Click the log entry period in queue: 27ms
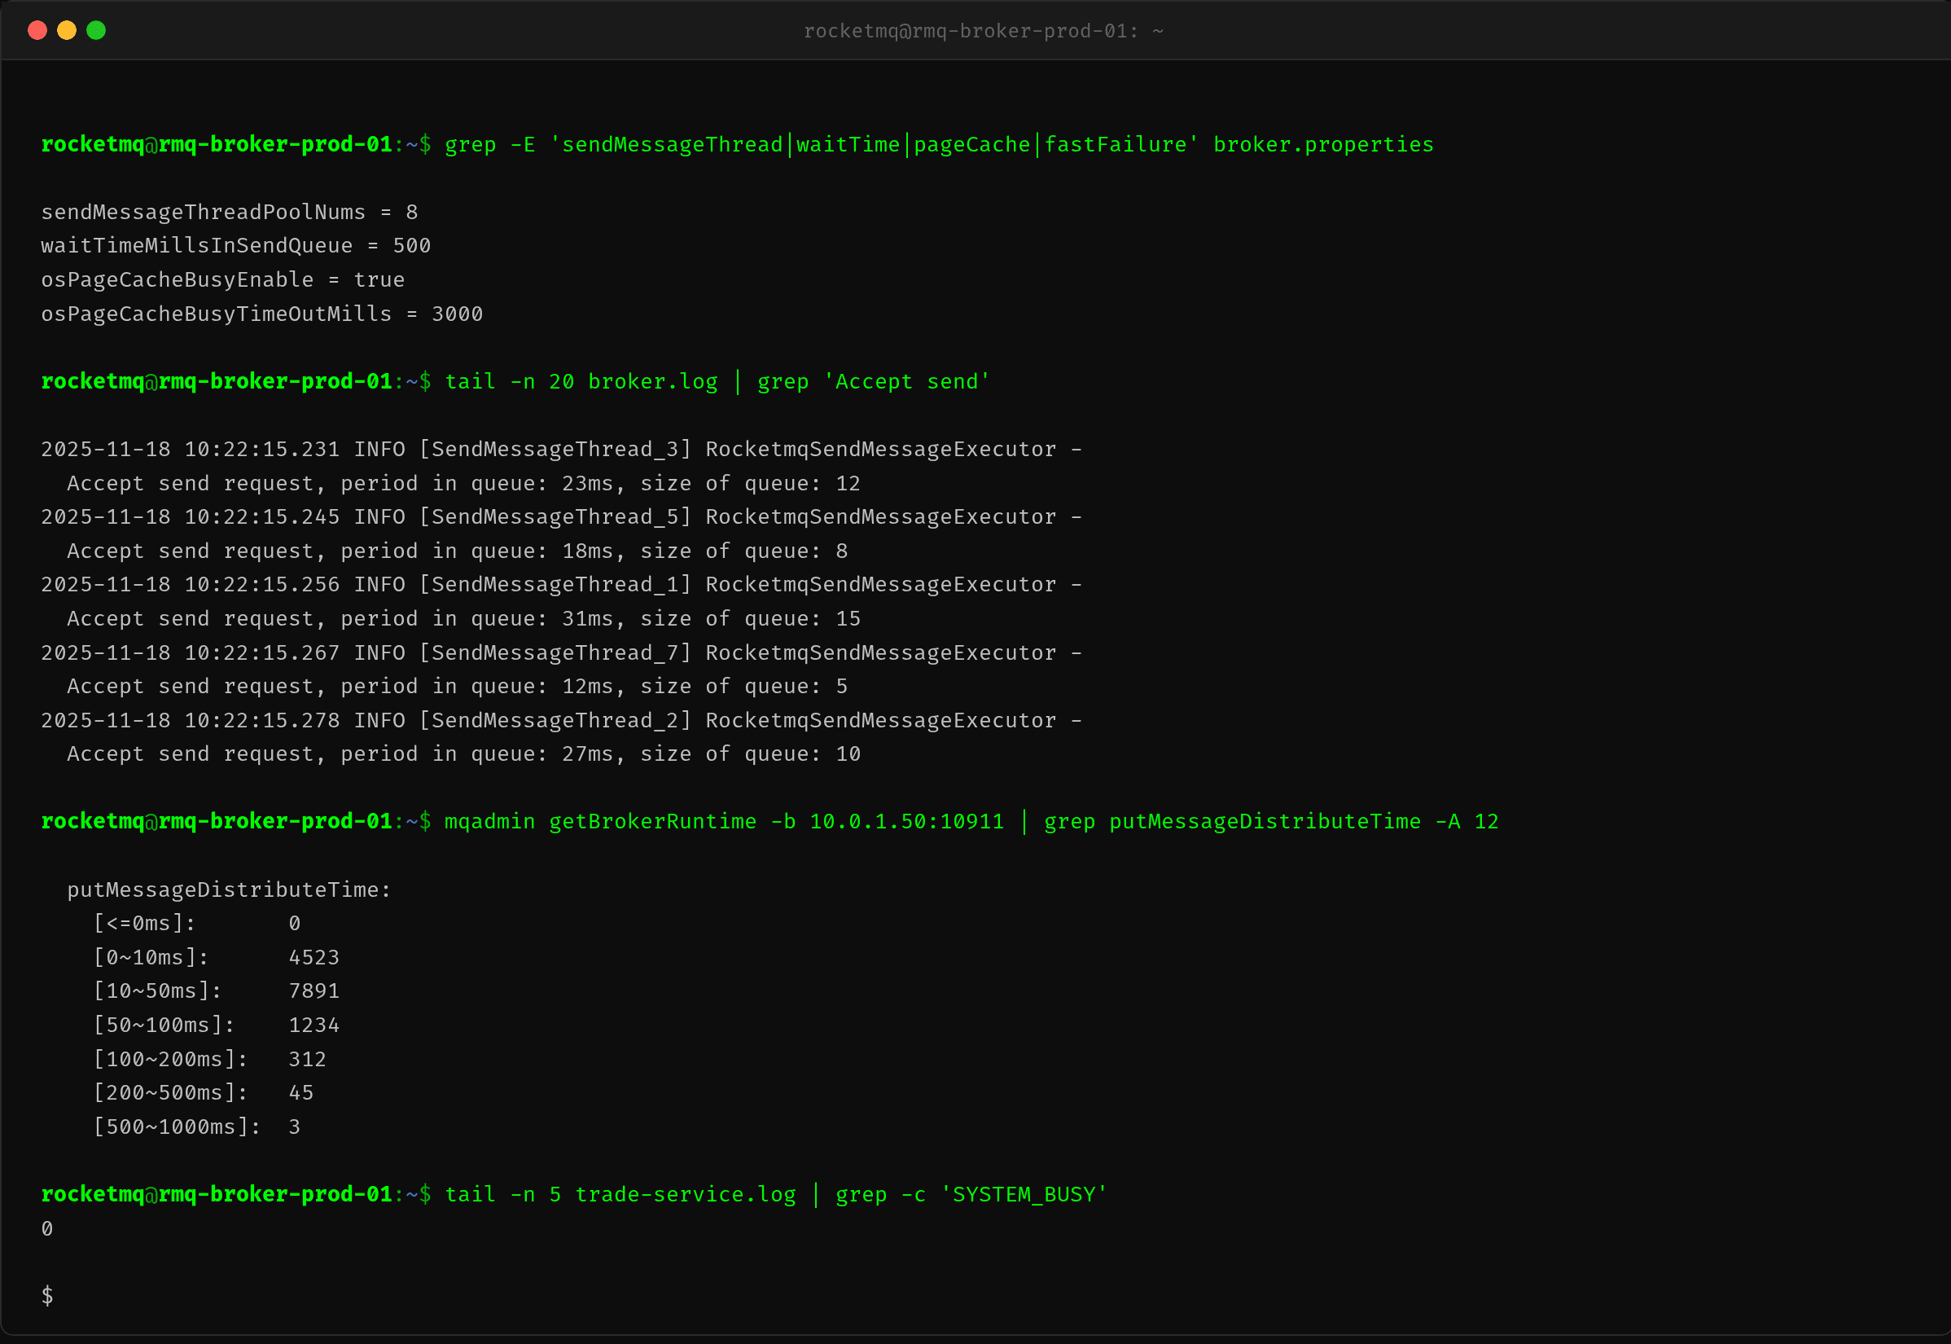The height and width of the screenshot is (1344, 1951). pyautogui.click(x=464, y=754)
